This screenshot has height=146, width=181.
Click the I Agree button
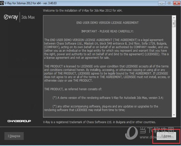(166, 136)
